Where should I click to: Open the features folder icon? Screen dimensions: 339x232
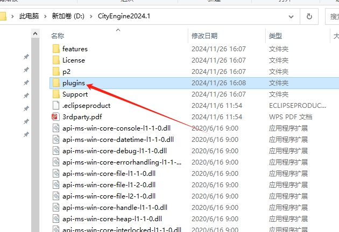pos(56,49)
